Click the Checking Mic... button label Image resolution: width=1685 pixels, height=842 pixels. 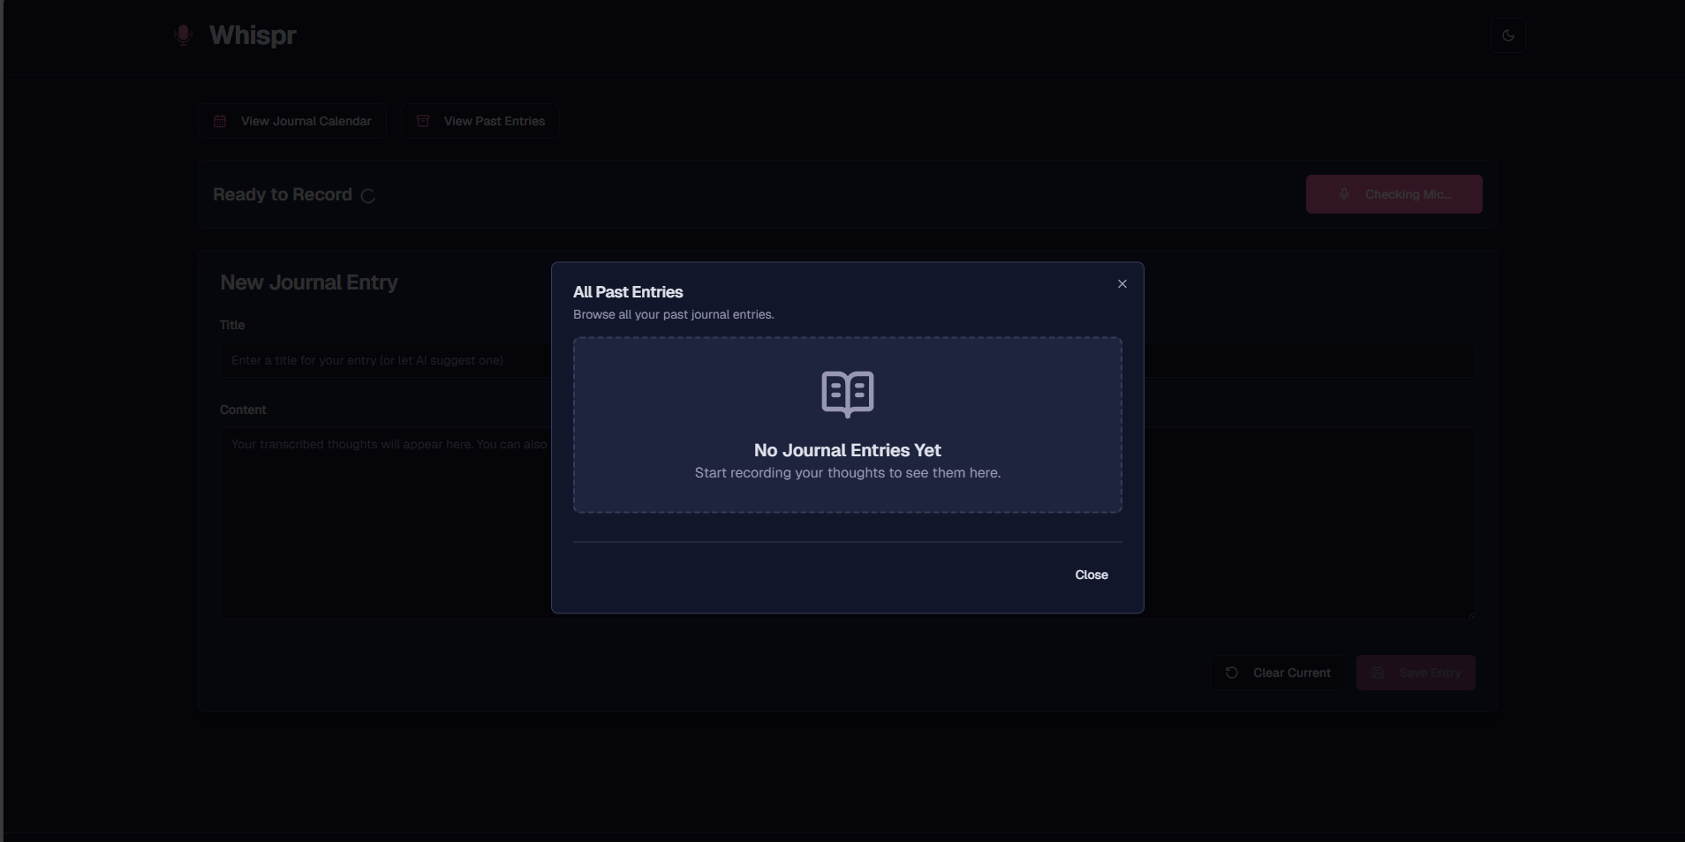point(1408,194)
